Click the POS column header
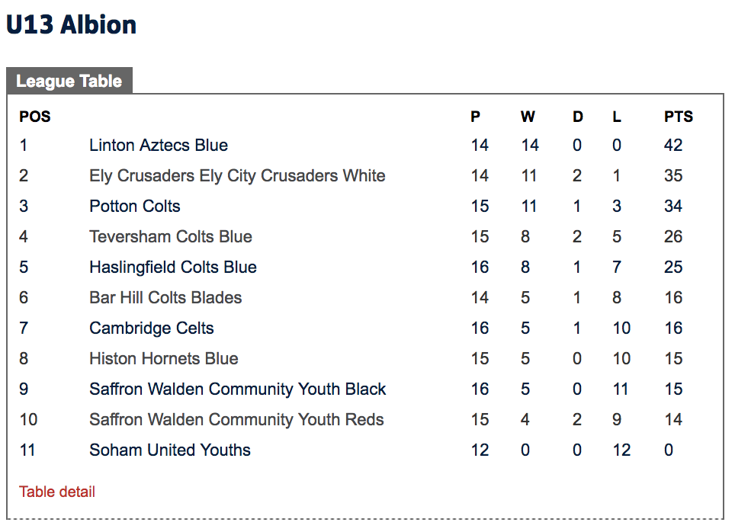The height and width of the screenshot is (532, 735). coord(34,117)
